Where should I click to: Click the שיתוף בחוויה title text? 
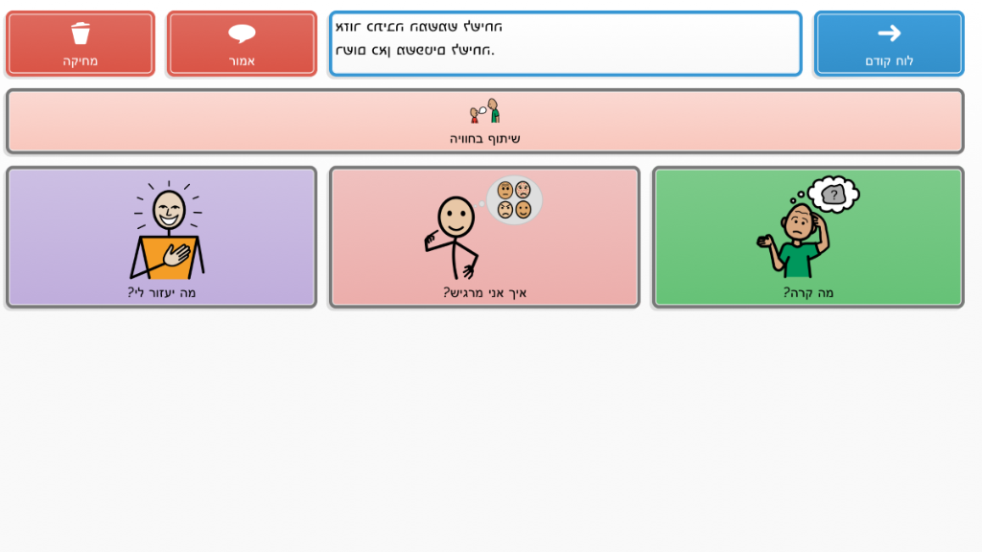[x=485, y=139]
